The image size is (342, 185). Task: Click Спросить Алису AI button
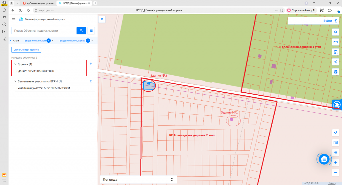[301, 10]
